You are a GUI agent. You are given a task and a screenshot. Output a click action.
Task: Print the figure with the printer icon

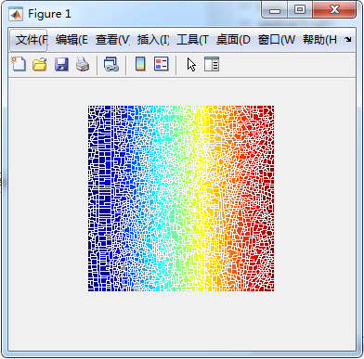tap(83, 65)
